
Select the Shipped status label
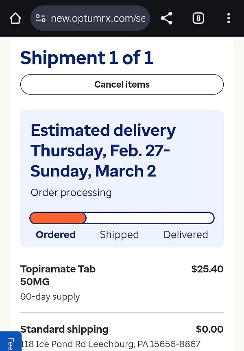click(119, 235)
